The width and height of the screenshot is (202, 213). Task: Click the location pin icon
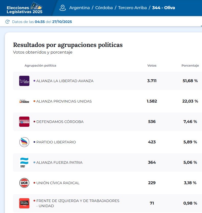(x=63, y=8)
